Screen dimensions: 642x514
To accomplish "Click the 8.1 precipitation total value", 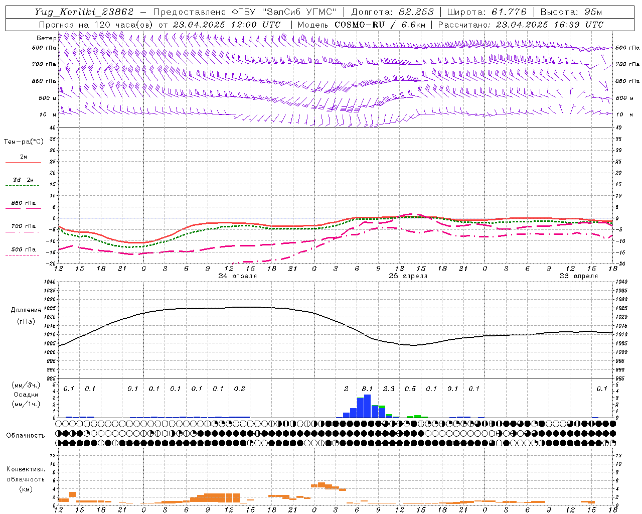I will pos(367,389).
